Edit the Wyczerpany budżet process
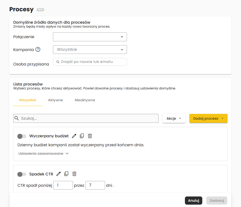 (74, 136)
